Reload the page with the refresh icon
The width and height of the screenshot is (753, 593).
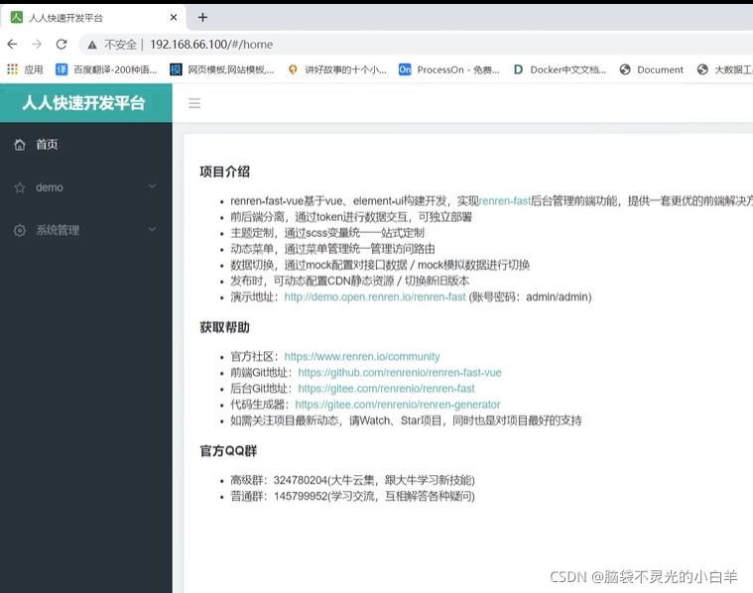tap(62, 45)
